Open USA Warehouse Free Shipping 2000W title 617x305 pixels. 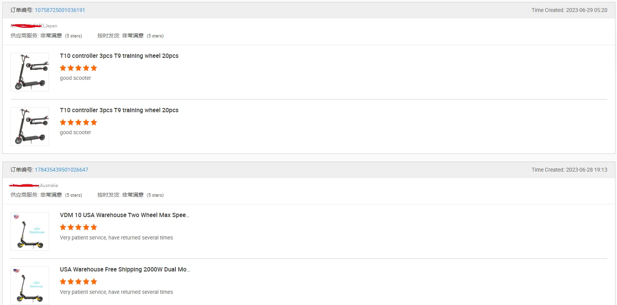coord(125,270)
